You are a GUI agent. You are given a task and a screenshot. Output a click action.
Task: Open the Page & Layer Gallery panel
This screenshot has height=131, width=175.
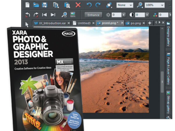169,70
